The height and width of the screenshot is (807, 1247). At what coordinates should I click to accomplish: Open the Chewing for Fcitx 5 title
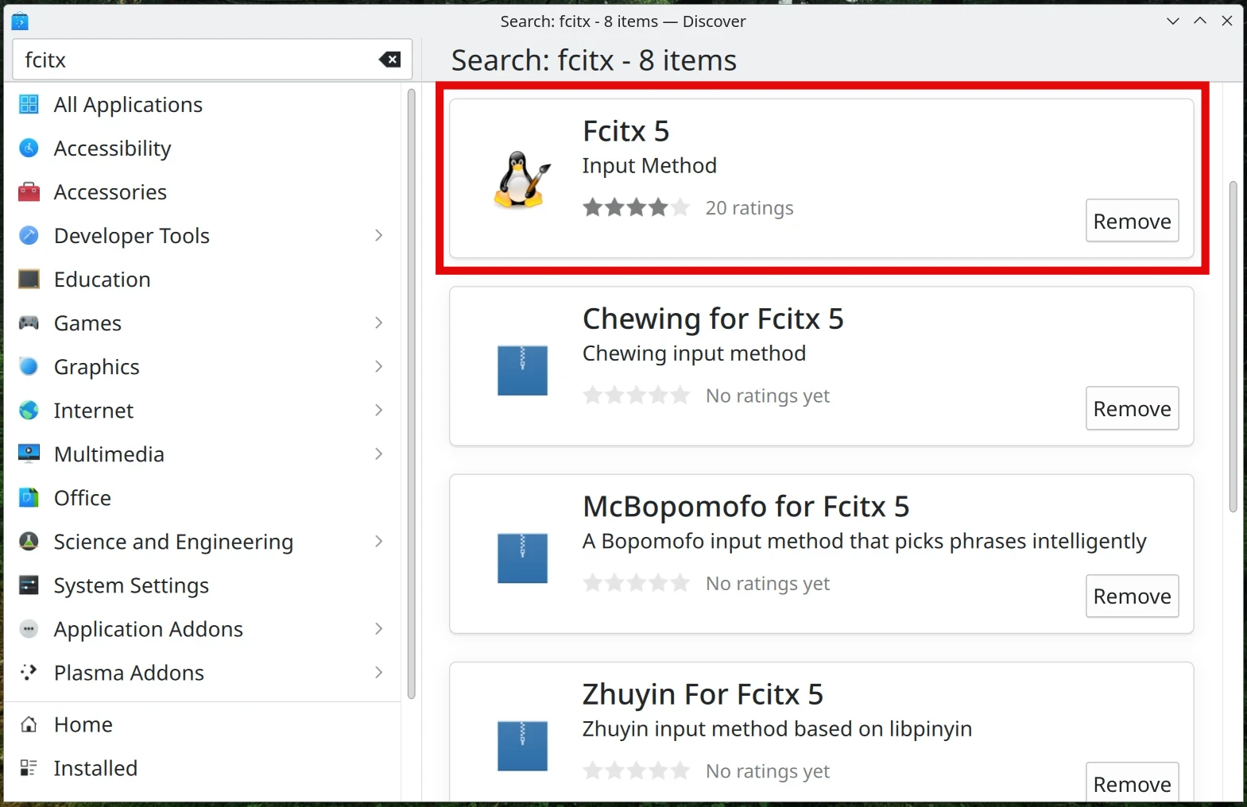coord(713,319)
